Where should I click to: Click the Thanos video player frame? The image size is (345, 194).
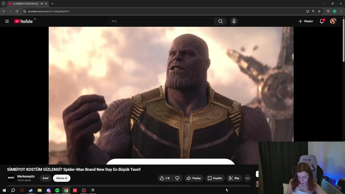(171, 95)
